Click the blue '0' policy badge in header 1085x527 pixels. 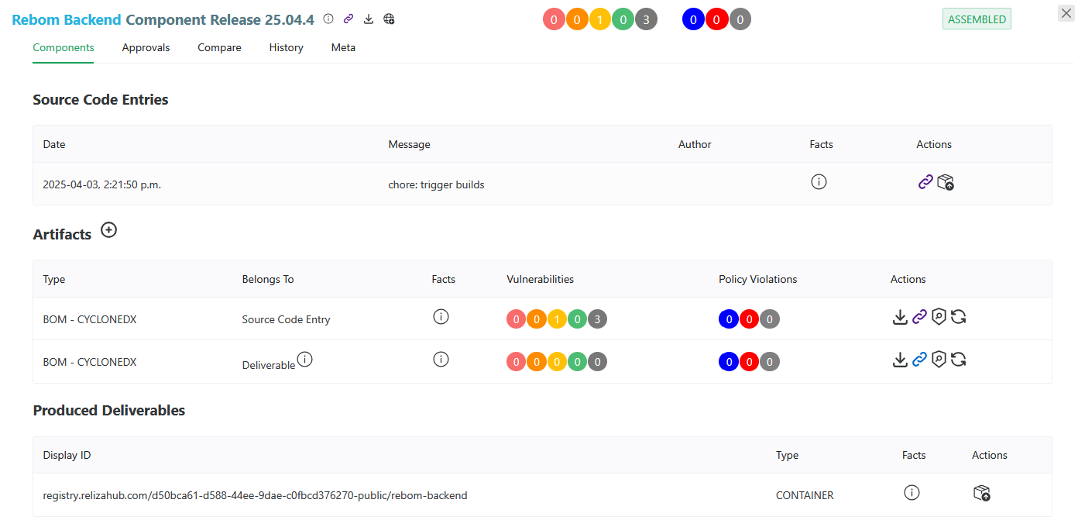point(694,19)
